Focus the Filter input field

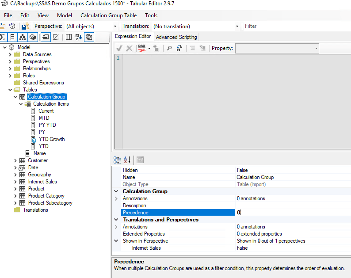tap(297, 26)
